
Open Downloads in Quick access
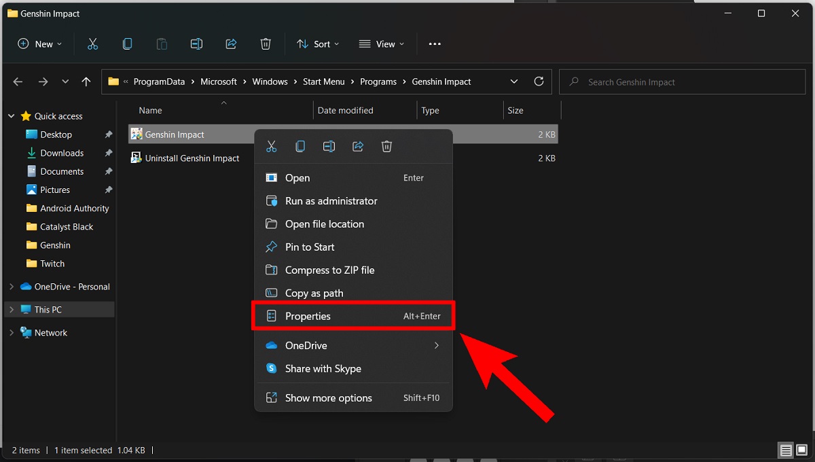[62, 153]
